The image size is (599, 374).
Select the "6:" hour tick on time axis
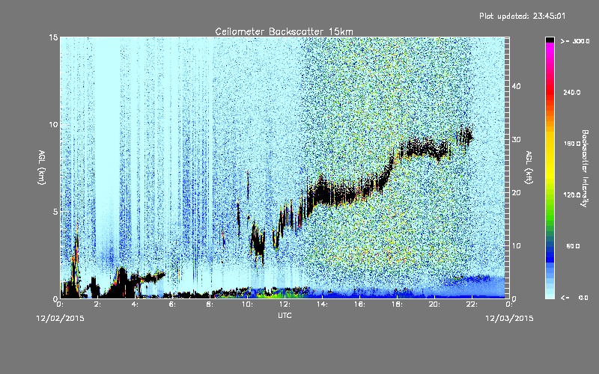click(173, 304)
